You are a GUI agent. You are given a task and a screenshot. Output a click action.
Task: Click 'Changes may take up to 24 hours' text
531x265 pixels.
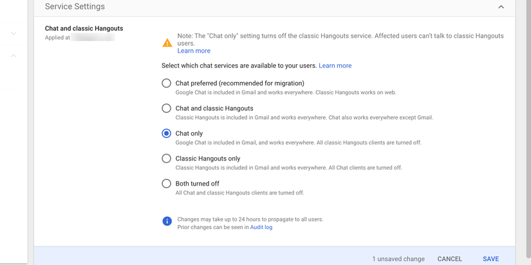coord(250,219)
